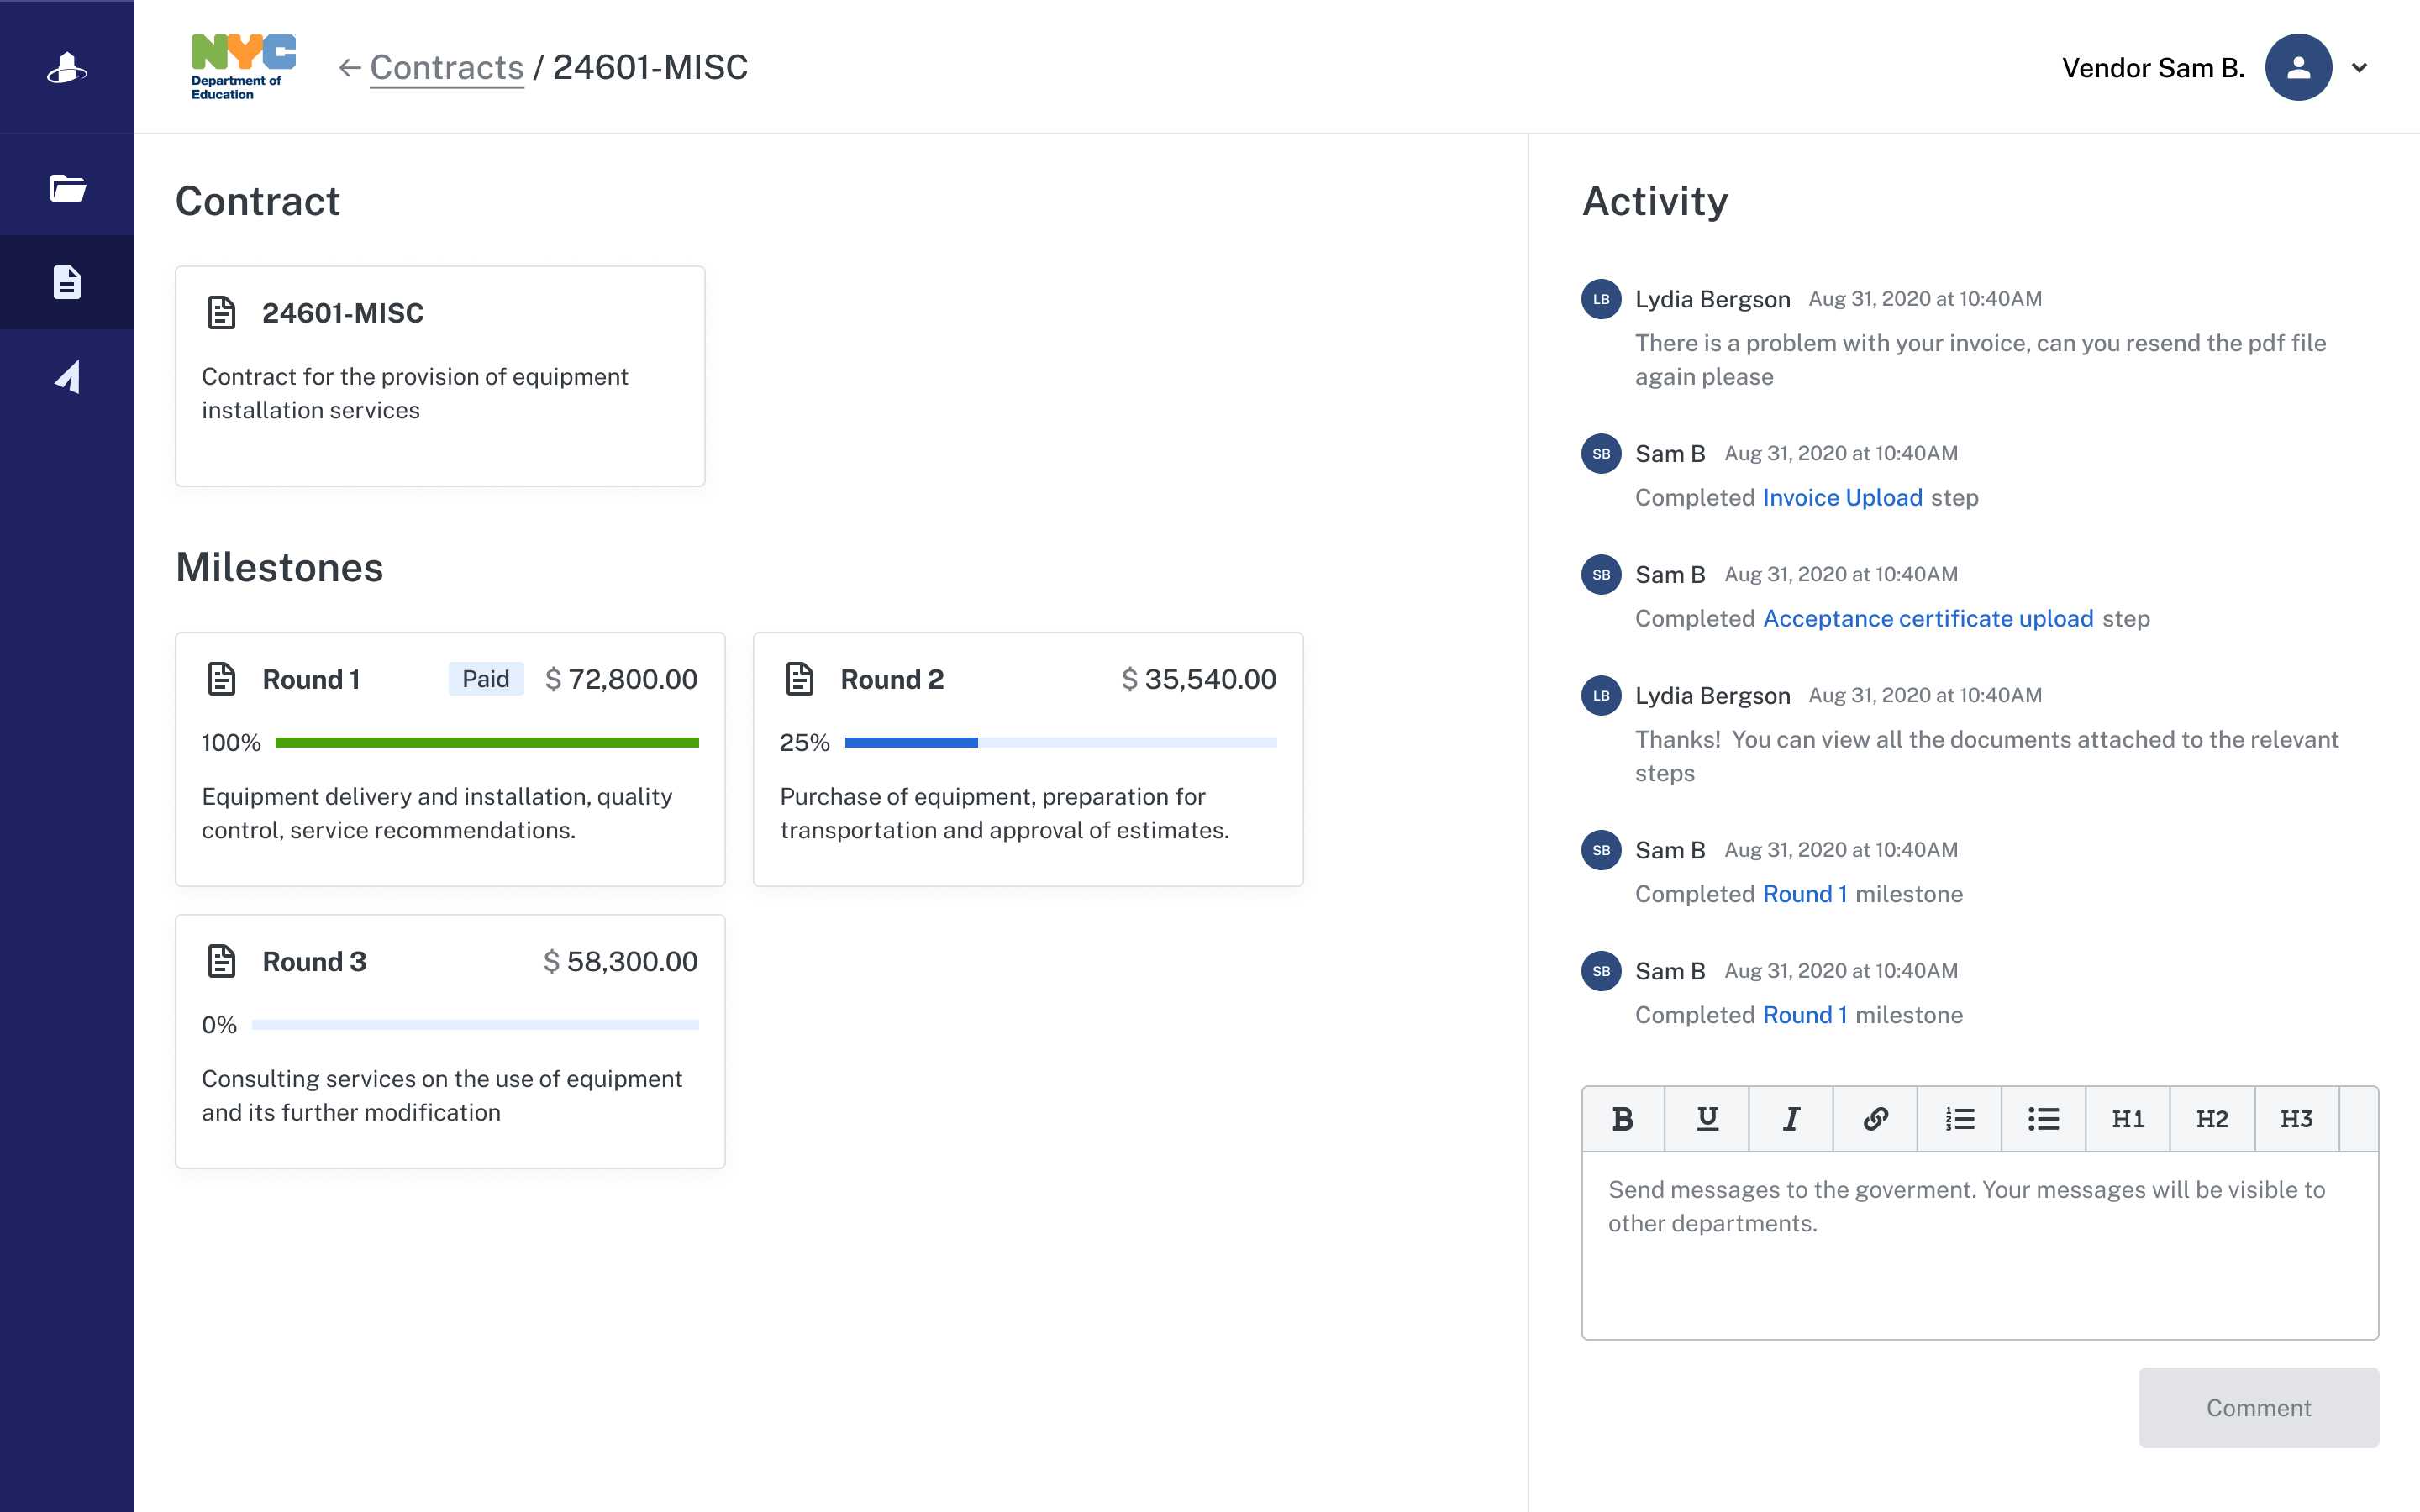The height and width of the screenshot is (1512, 2420).
Task: Expand the Vendor Sam B. account menu
Action: coord(2359,68)
